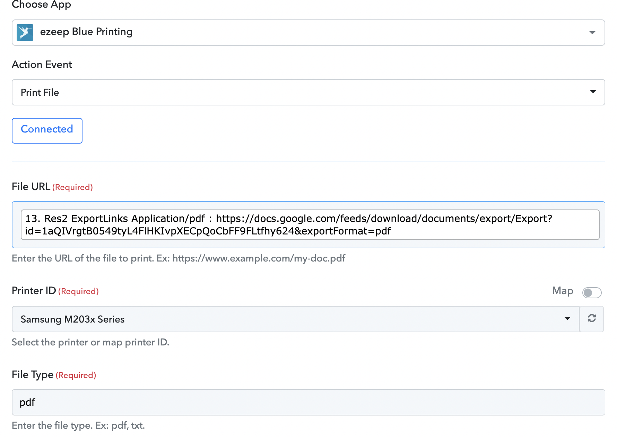Image resolution: width=617 pixels, height=437 pixels.
Task: Open the Samsung M203x Series printer dropdown
Action: click(x=296, y=319)
